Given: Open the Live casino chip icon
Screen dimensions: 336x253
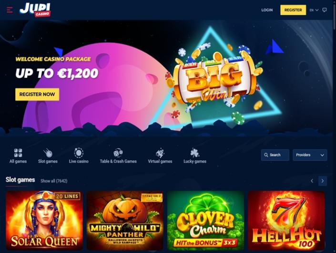Looking at the screenshot, I should coord(79,153).
